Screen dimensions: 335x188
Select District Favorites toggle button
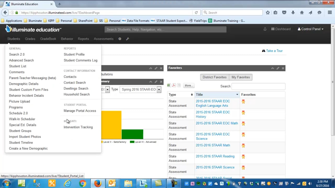click(x=214, y=77)
